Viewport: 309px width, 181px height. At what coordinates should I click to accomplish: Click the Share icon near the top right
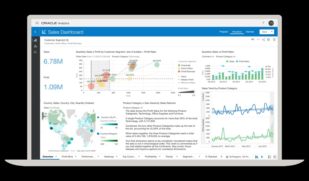263,40
